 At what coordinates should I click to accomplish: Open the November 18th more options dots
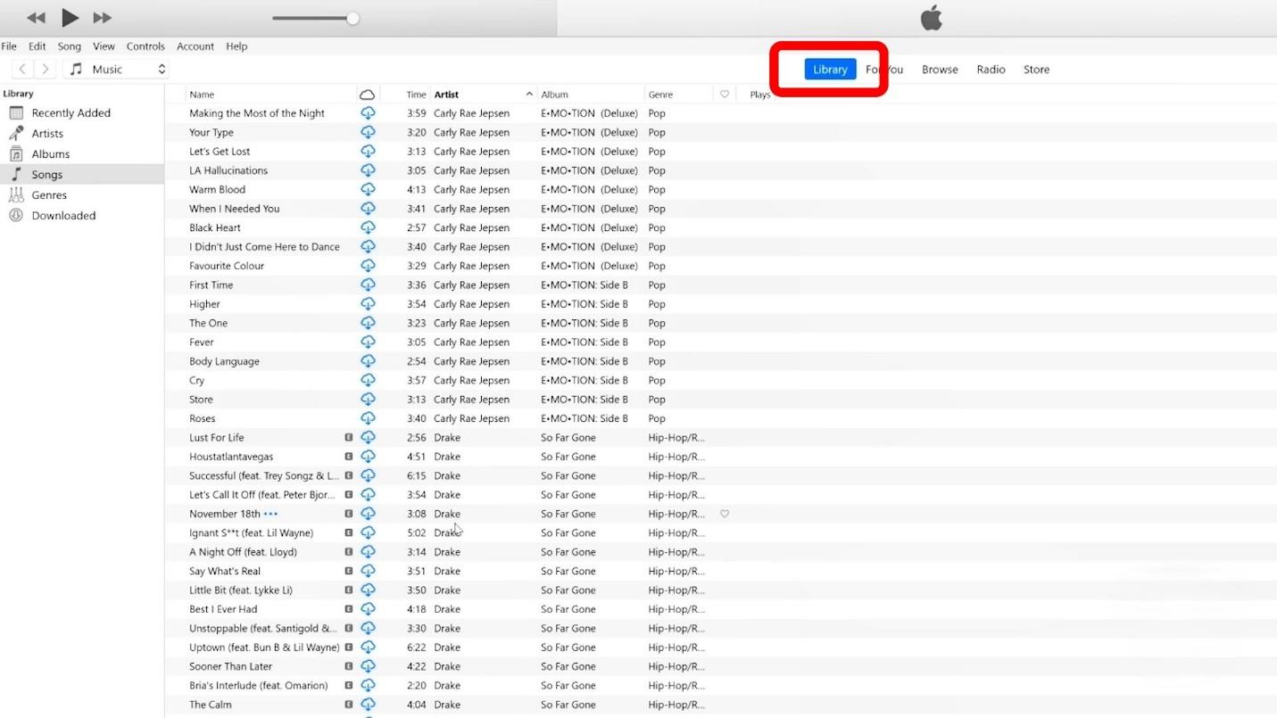(270, 514)
